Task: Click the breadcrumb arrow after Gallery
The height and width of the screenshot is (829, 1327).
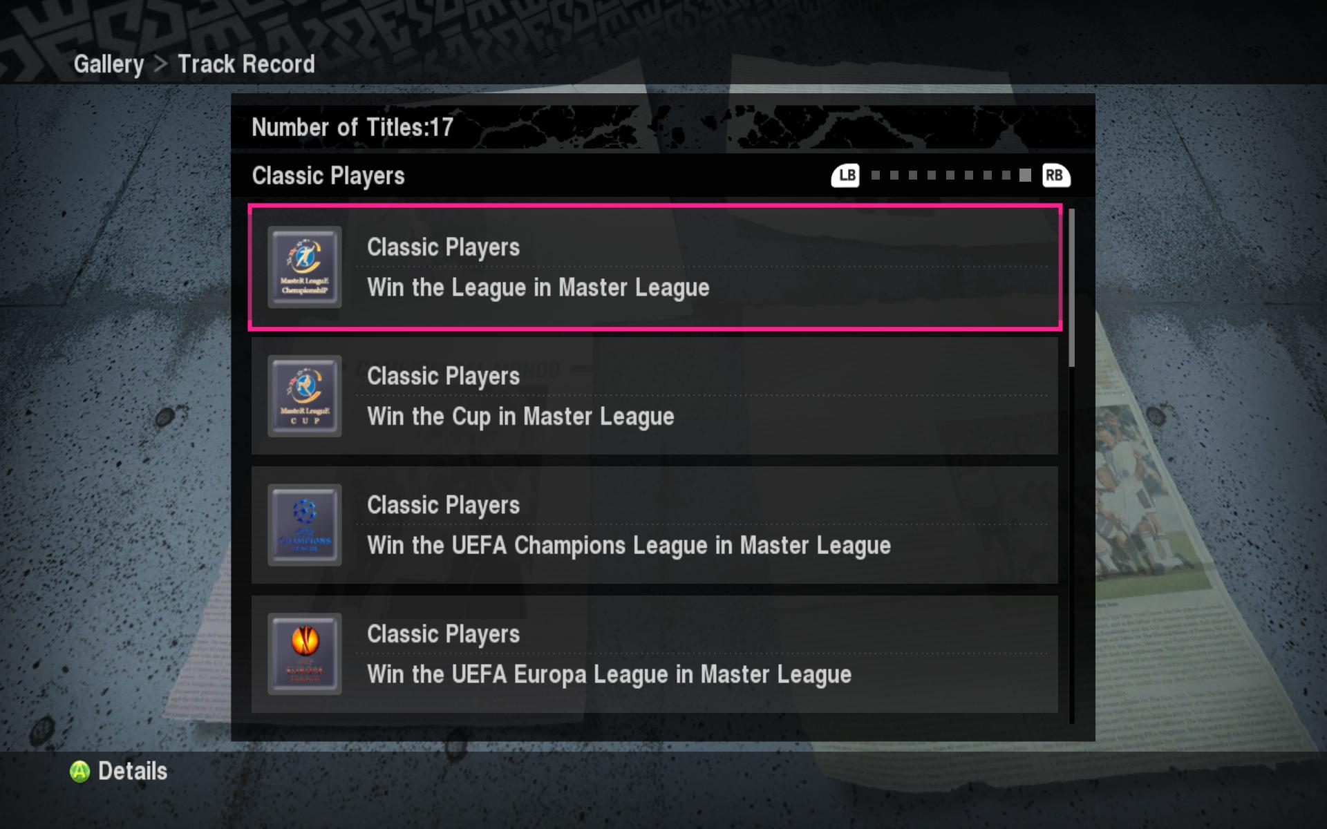Action: click(161, 64)
